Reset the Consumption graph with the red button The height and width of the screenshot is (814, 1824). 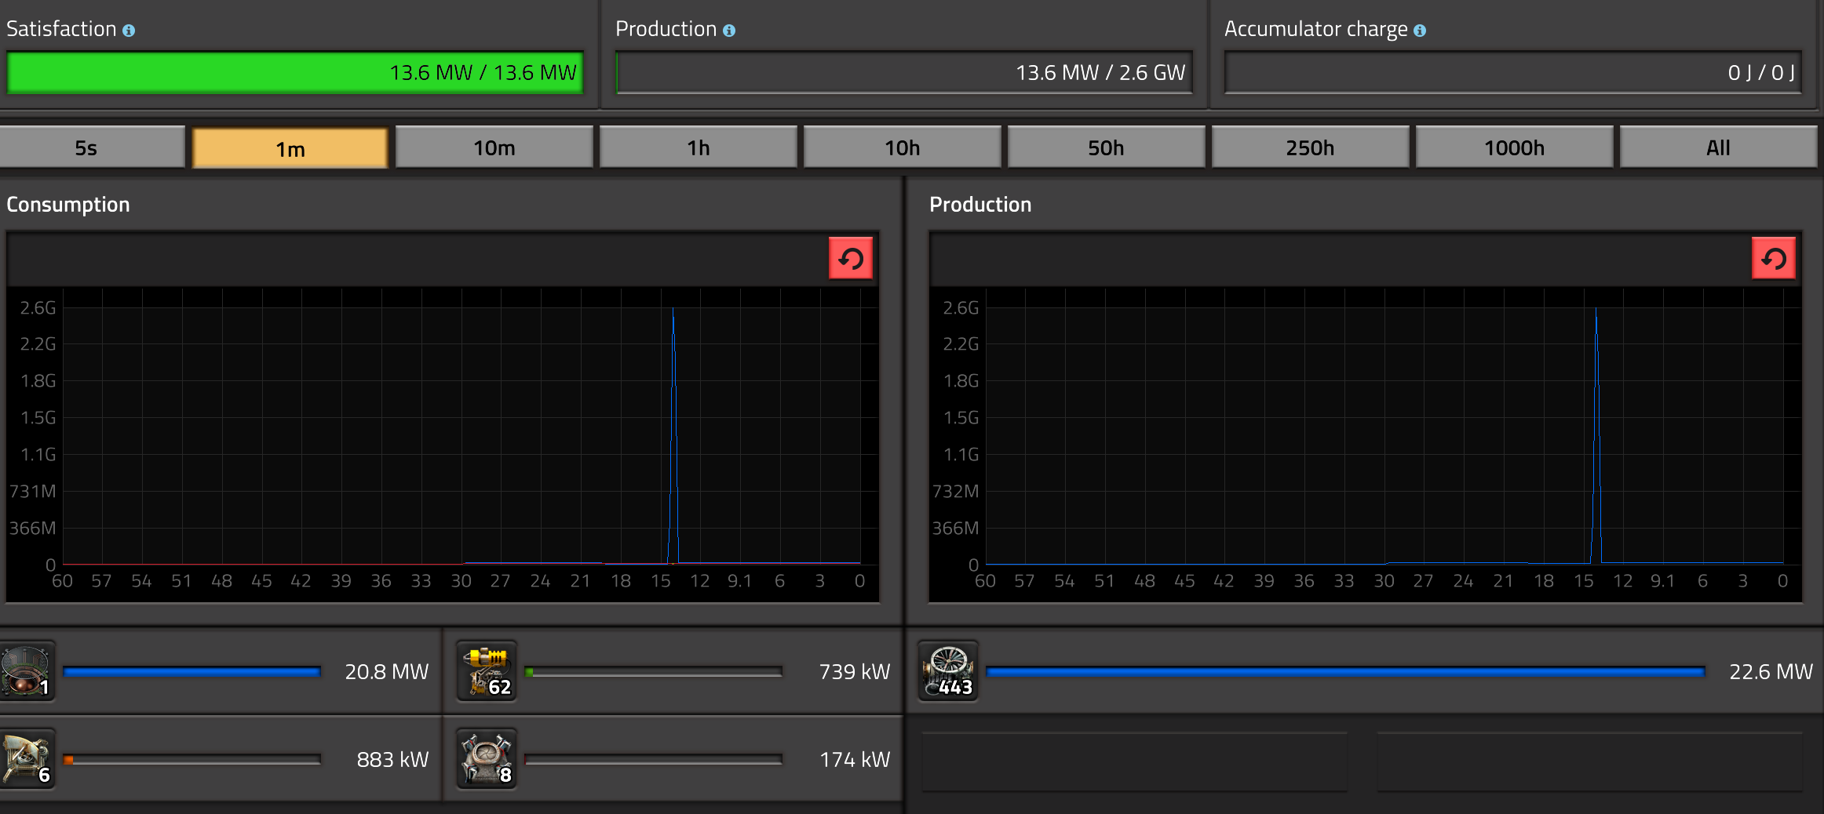click(851, 258)
